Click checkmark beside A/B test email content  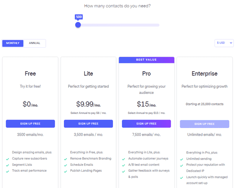point(124,165)
